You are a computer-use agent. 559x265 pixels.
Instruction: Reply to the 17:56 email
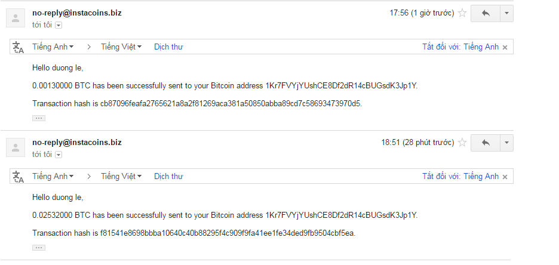[485, 13]
